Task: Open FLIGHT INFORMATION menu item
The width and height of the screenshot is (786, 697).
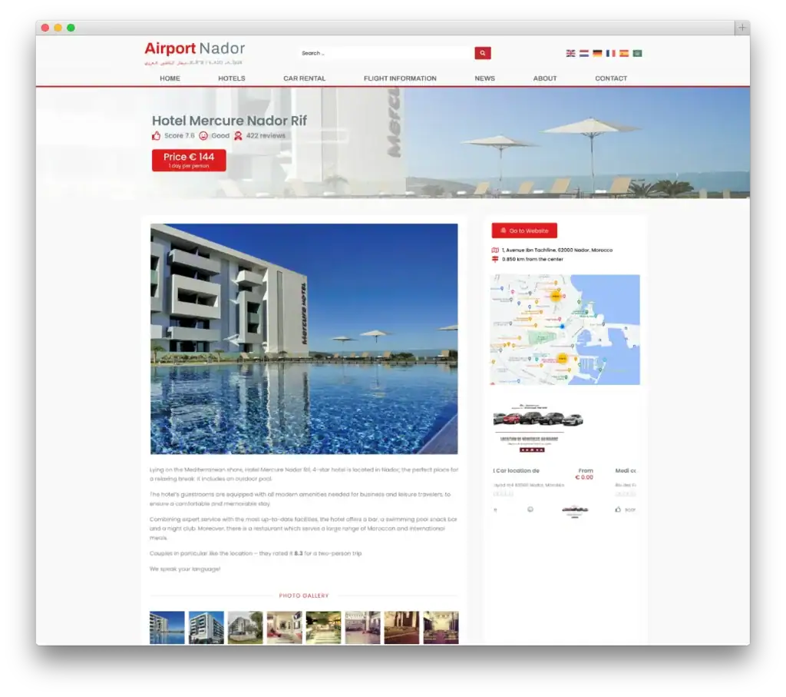Action: pyautogui.click(x=400, y=78)
